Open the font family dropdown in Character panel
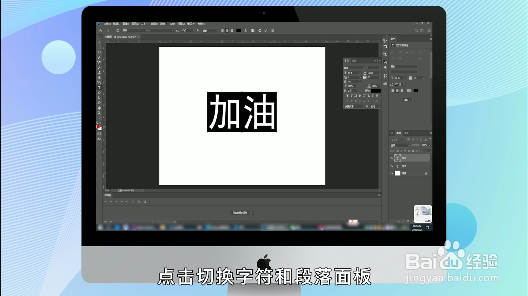The height and width of the screenshot is (296, 528). click(354, 68)
